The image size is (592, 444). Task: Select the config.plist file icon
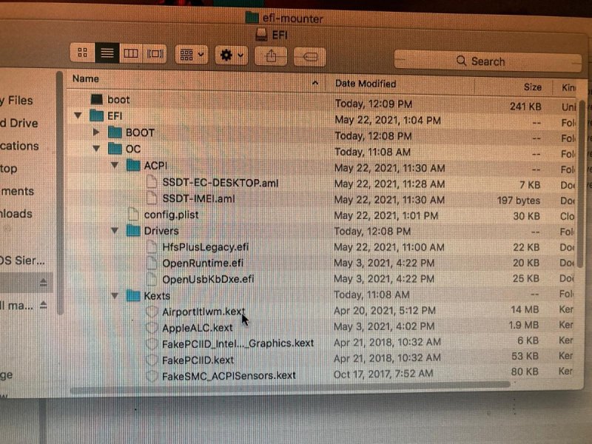133,214
